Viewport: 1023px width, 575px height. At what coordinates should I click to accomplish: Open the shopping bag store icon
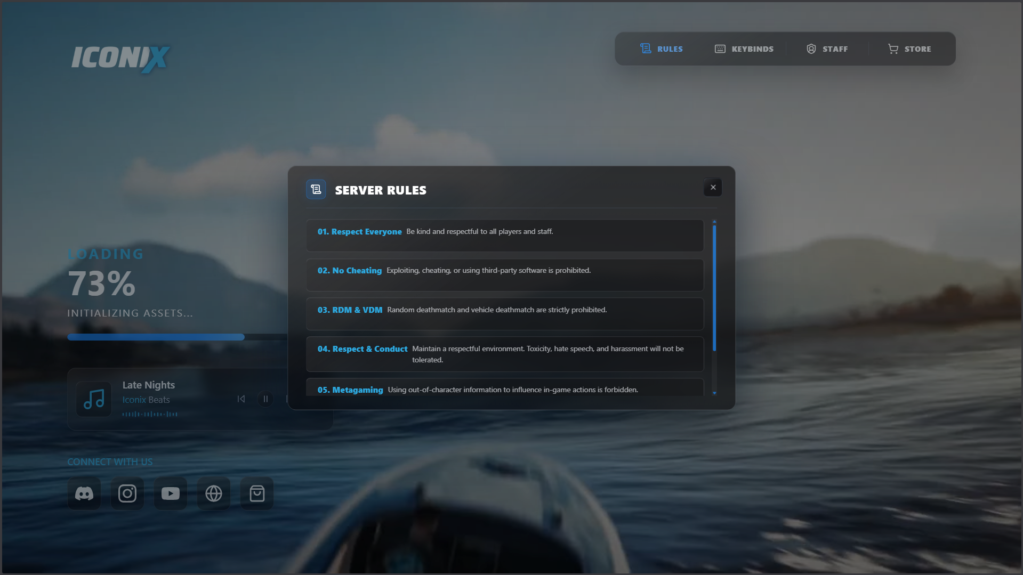(x=257, y=493)
